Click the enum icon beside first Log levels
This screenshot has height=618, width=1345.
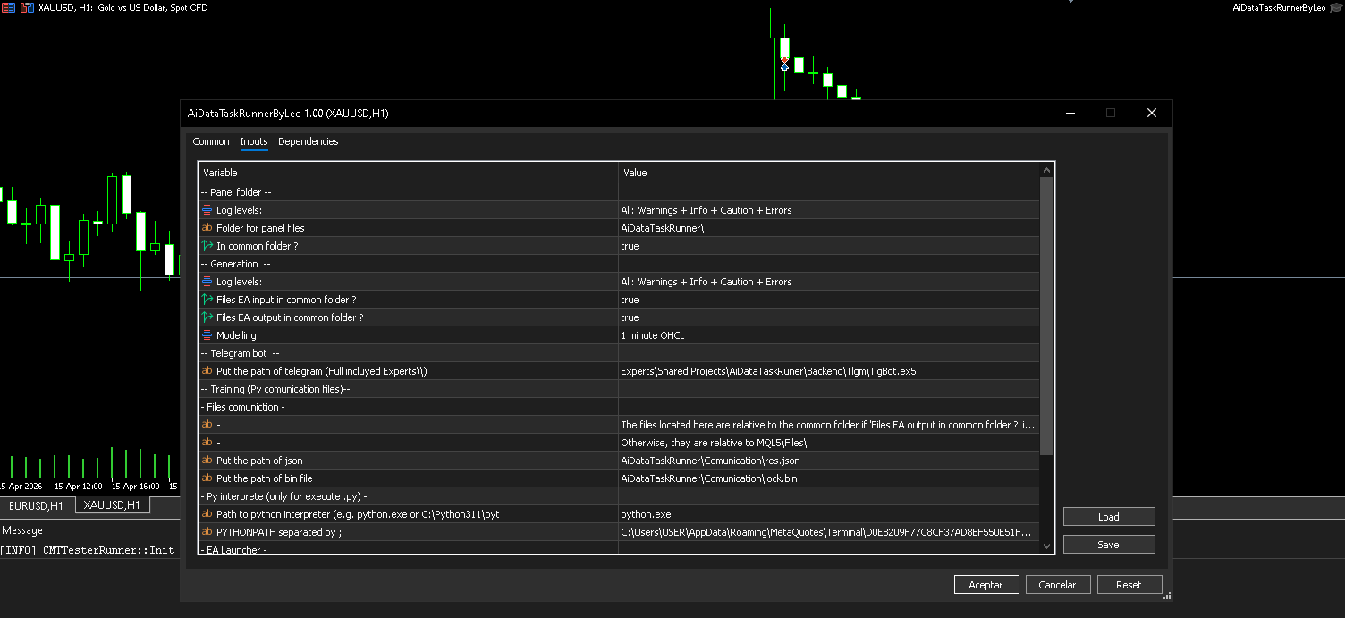(x=207, y=210)
